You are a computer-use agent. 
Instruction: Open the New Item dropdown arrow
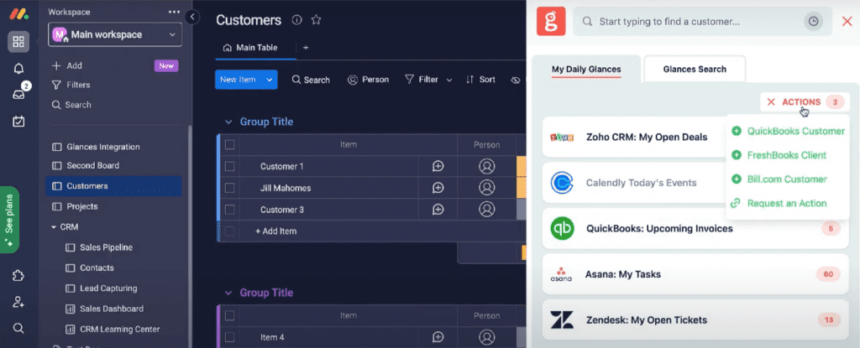[270, 80]
